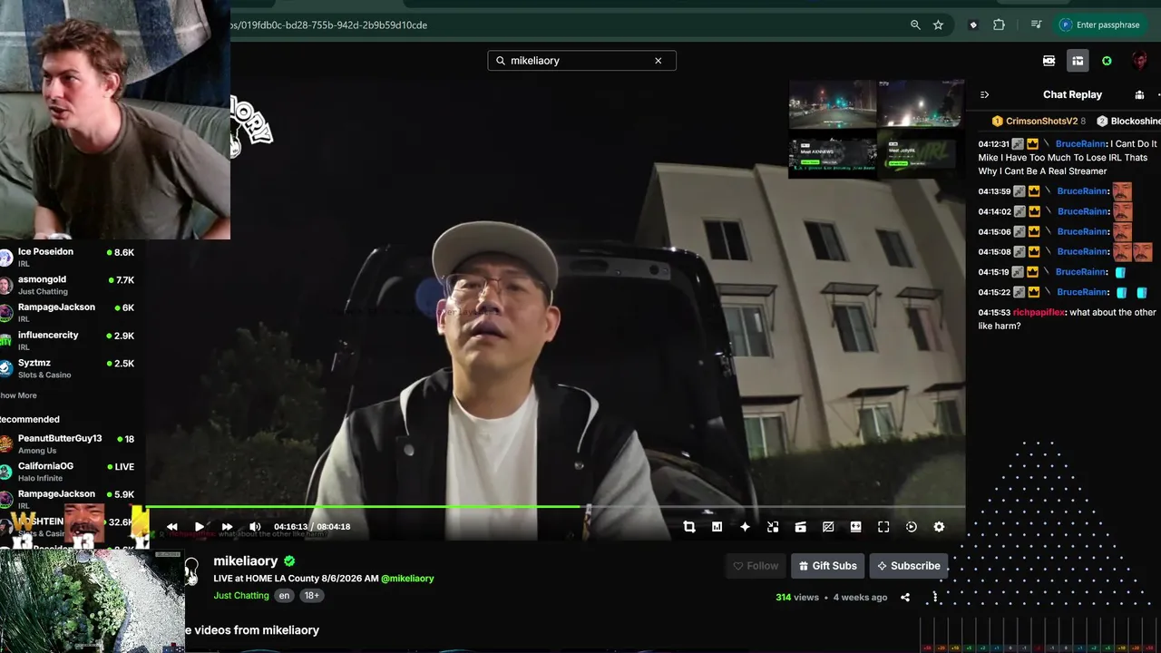
Task: Click the search magnifier icon
Action: 501,61
